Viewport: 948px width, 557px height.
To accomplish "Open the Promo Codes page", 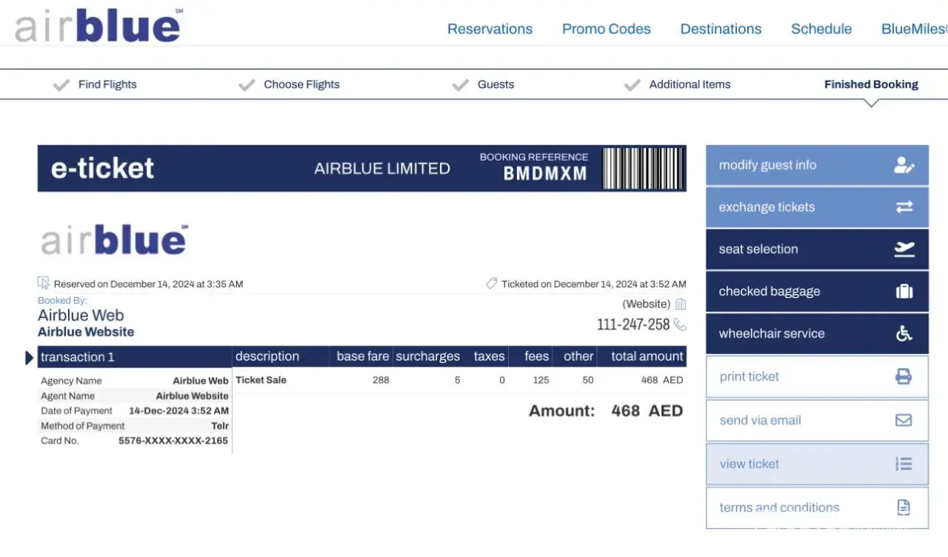I will (606, 29).
